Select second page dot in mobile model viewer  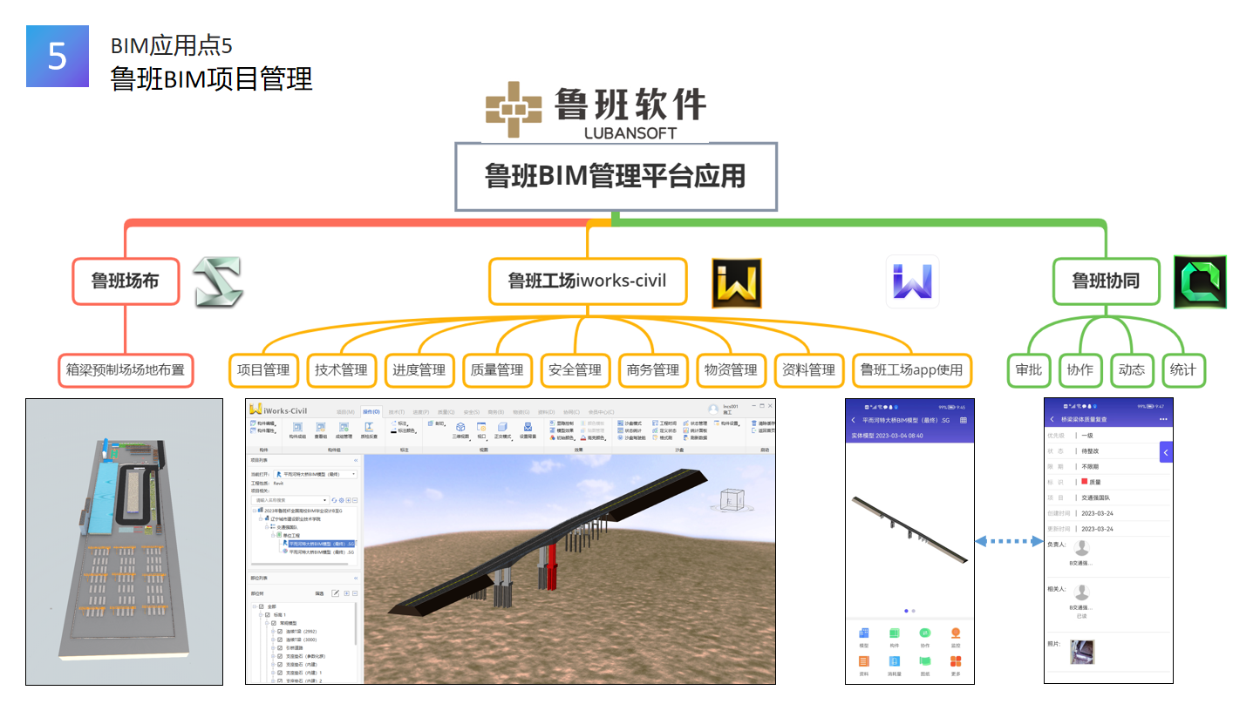(x=913, y=611)
